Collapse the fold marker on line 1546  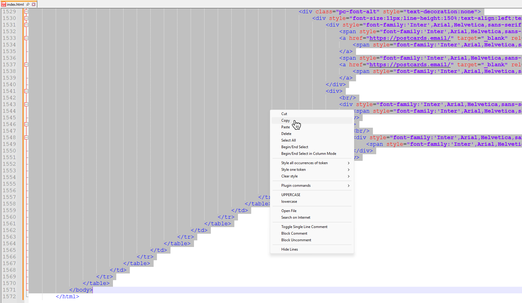(x=26, y=124)
